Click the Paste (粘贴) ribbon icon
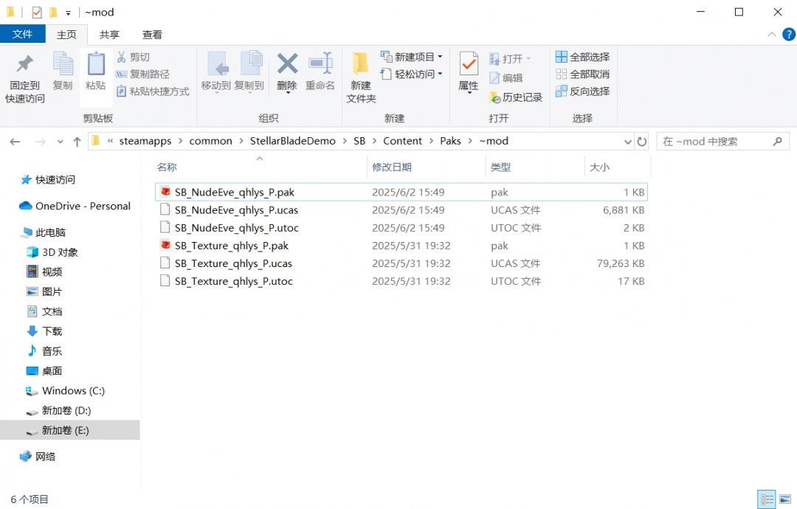Viewport: 797px width, 509px height. [x=95, y=64]
